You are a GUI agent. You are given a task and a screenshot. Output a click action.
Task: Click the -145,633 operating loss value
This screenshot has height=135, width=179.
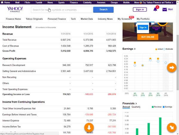89,94
